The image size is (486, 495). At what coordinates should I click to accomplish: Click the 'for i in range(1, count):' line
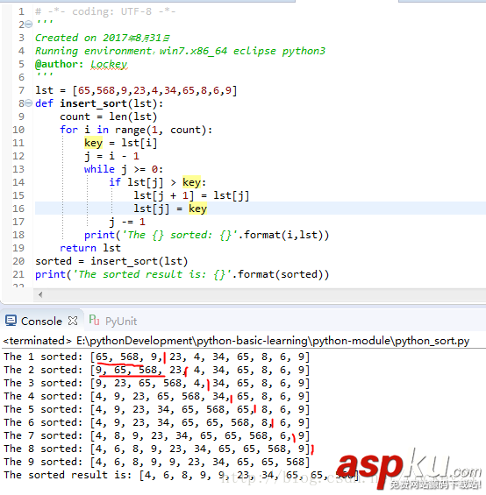point(136,130)
